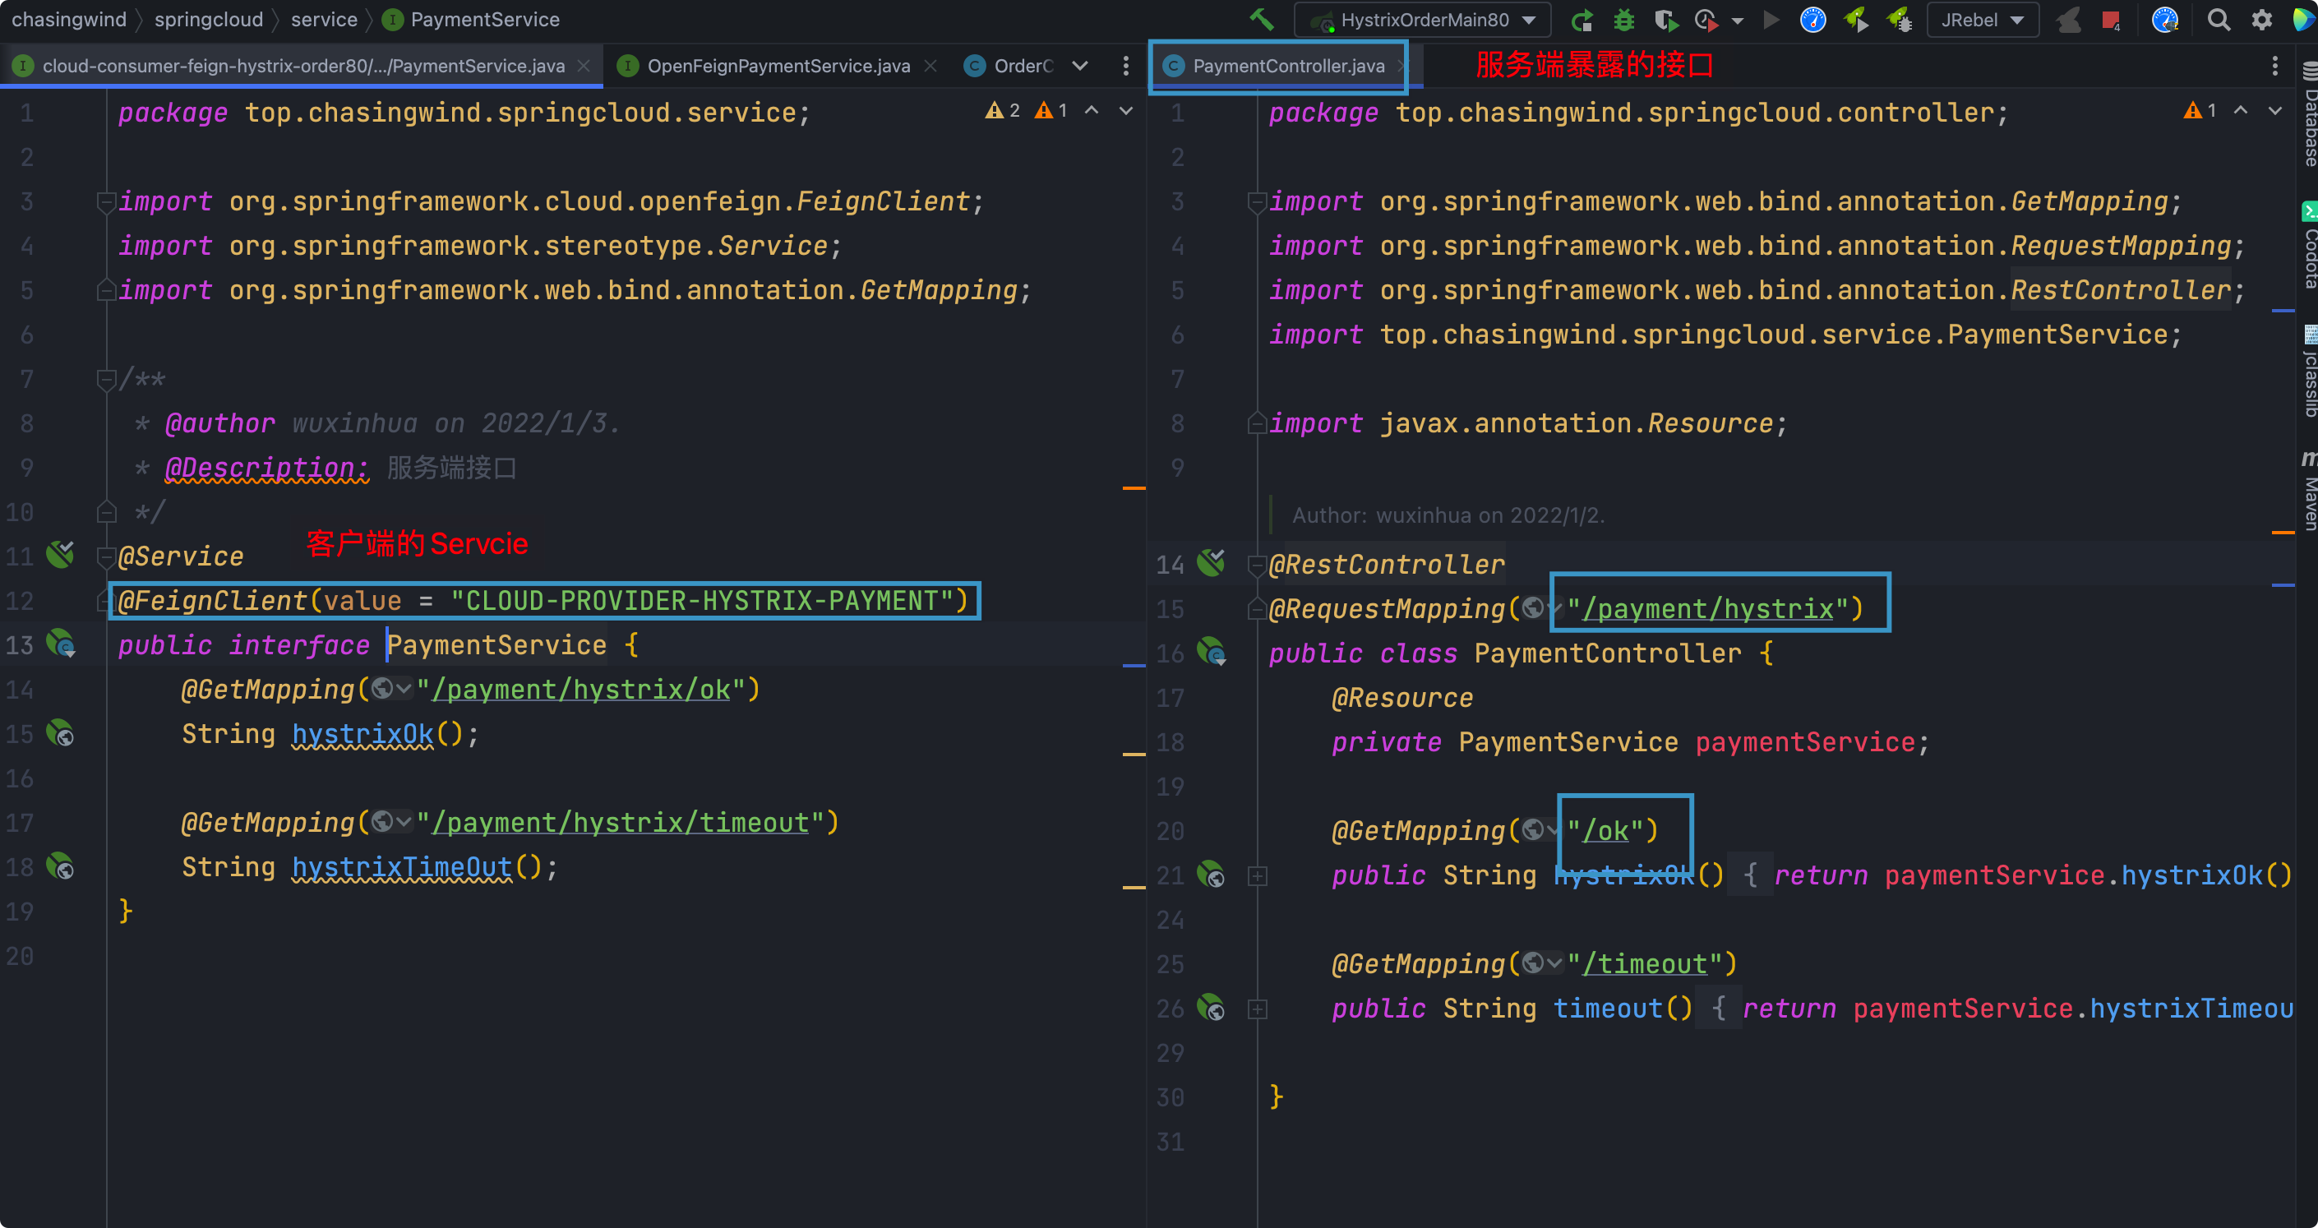Click the Debug with JRebel rocket icon
The width and height of the screenshot is (2318, 1228).
point(1899,19)
